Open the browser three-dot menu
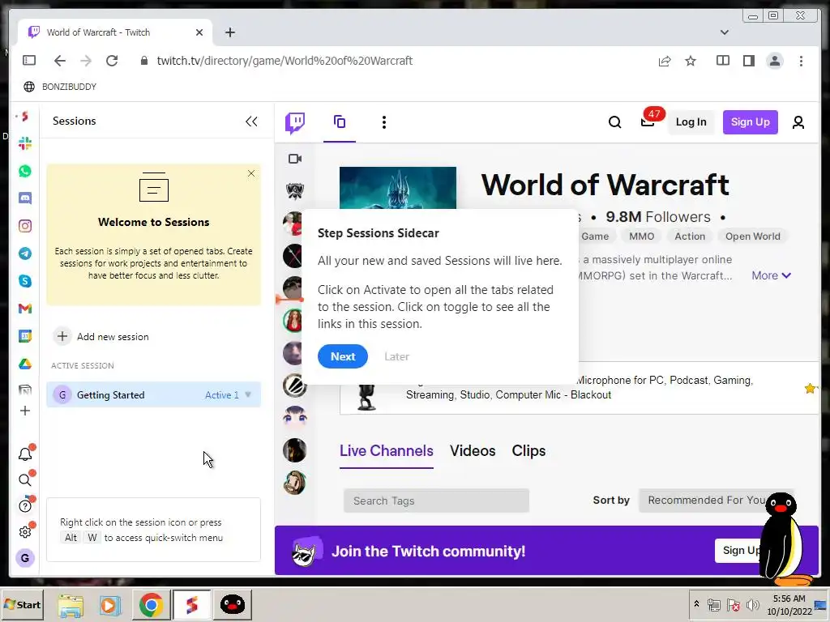This screenshot has height=622, width=830. [x=801, y=61]
